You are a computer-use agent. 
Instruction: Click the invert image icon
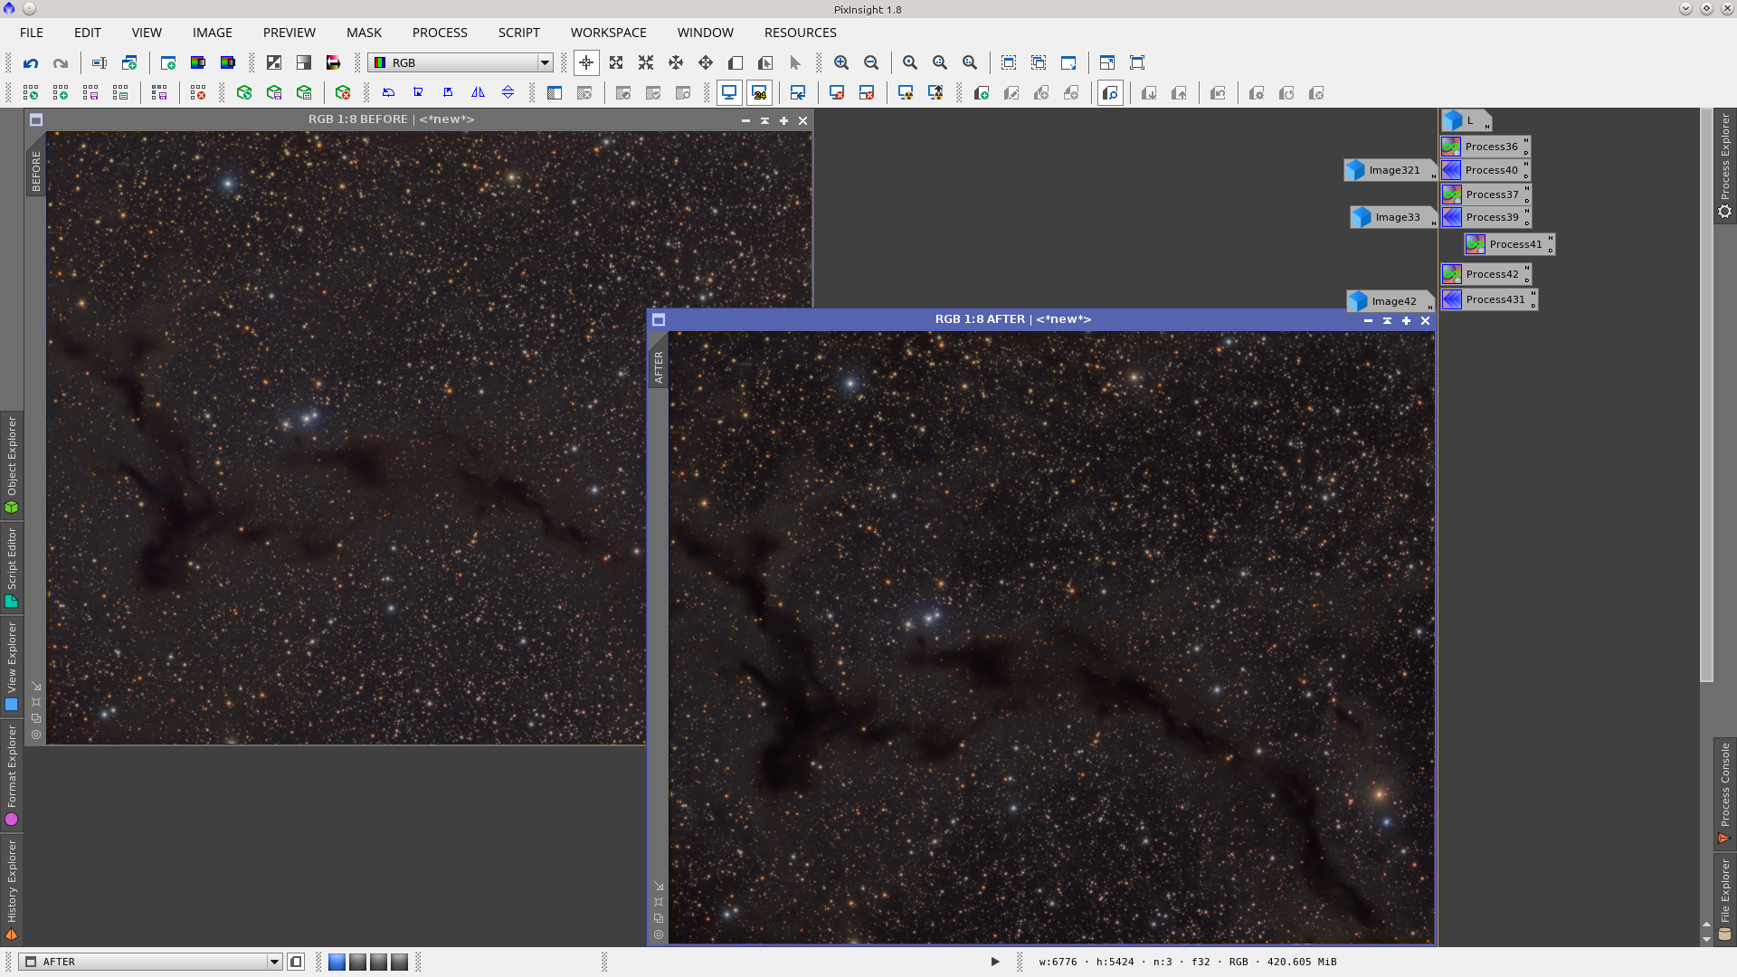coord(274,63)
